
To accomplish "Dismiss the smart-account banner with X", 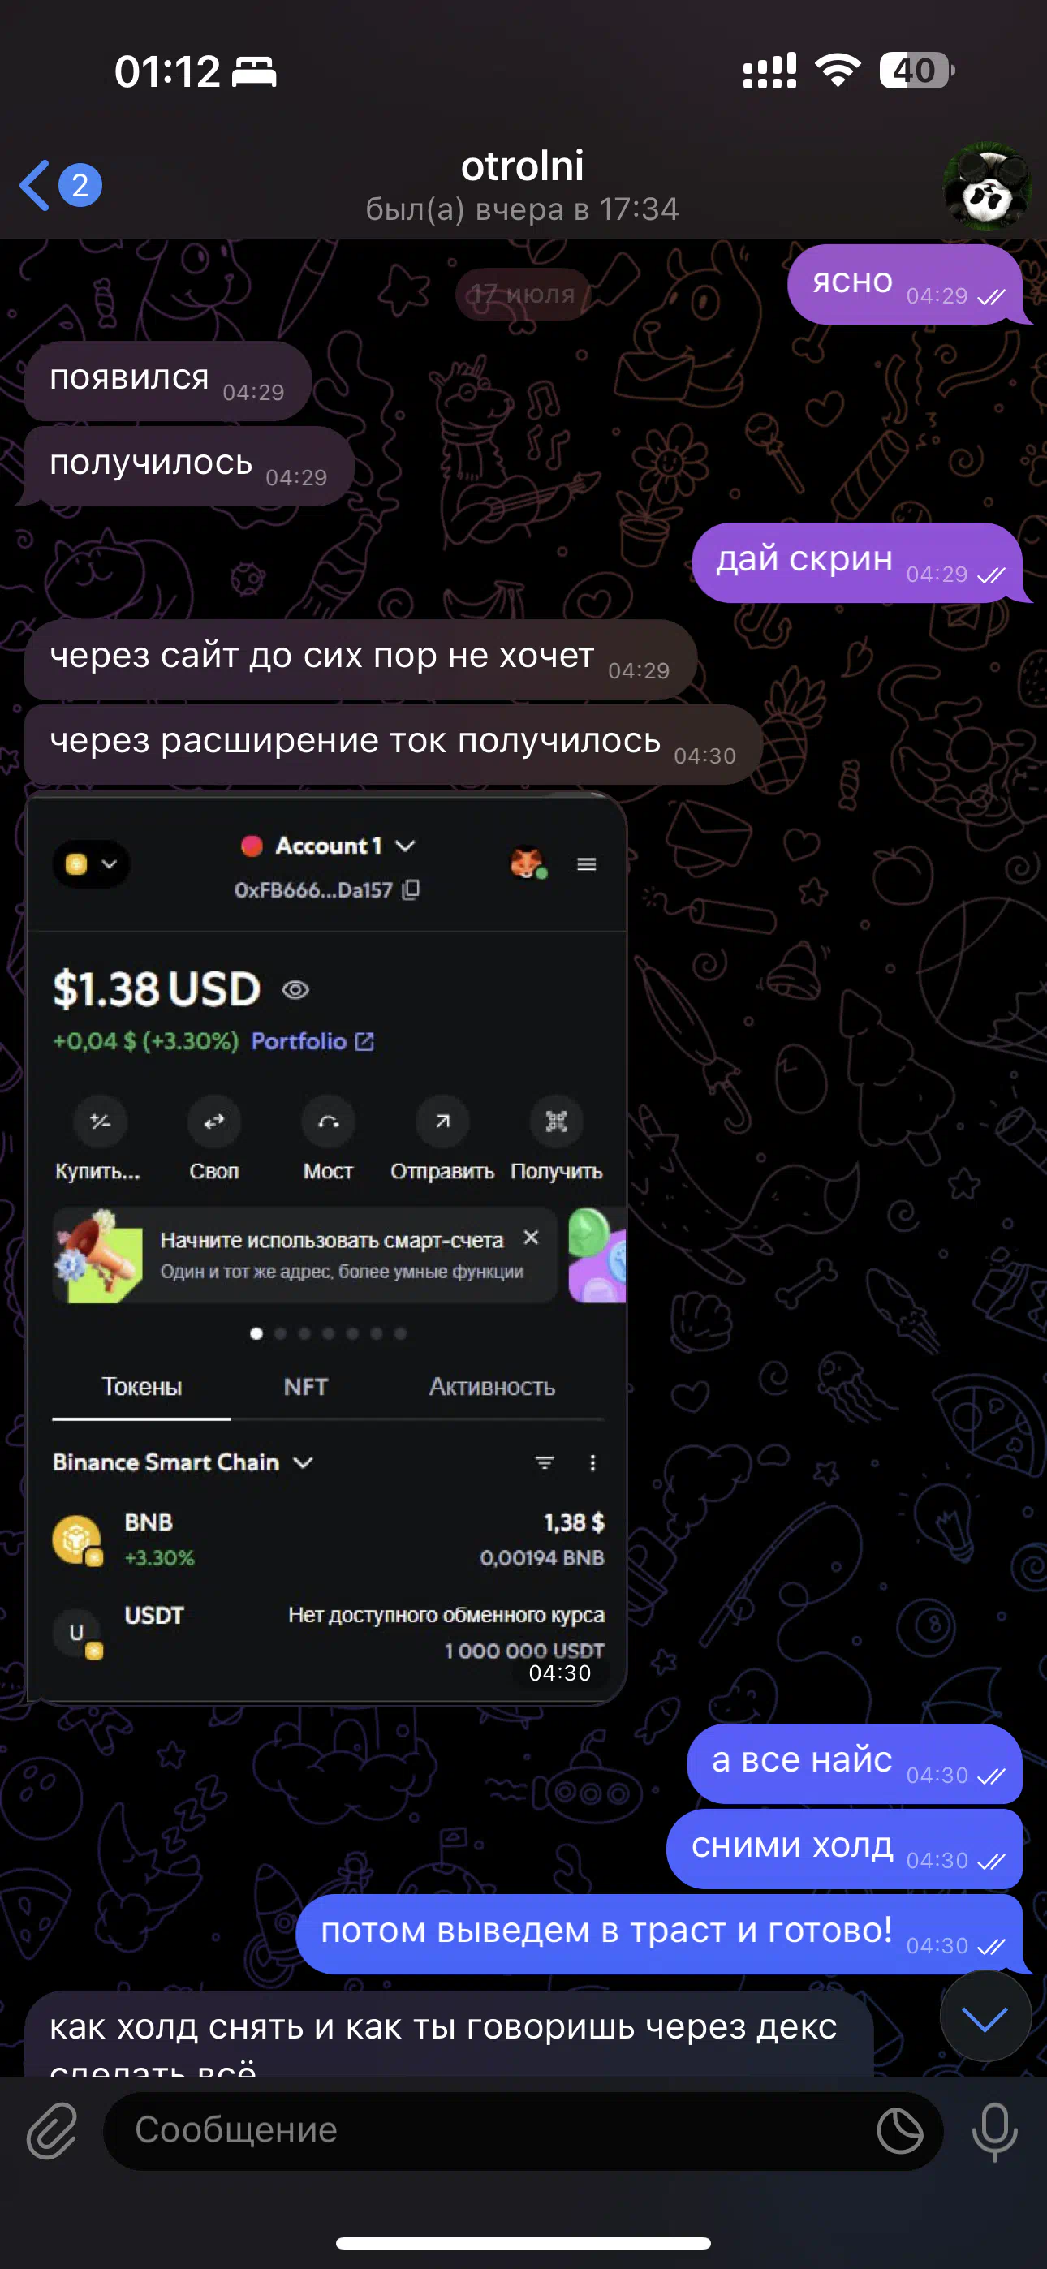I will (x=532, y=1238).
